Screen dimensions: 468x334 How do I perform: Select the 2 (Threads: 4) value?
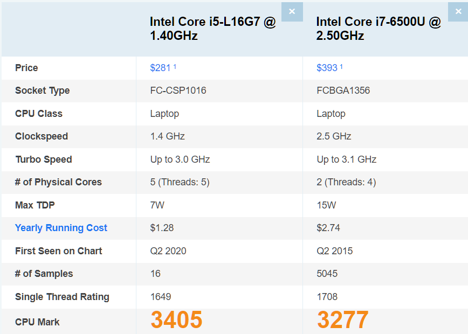click(x=346, y=182)
